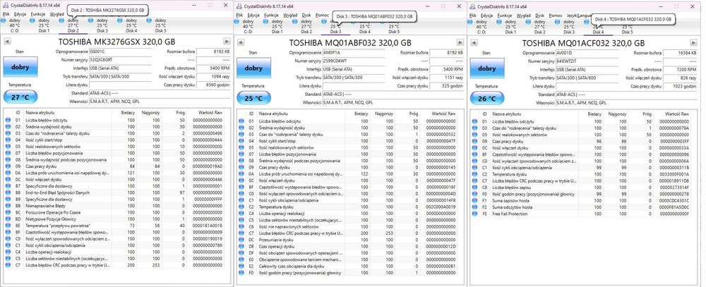706x287 pixels.
Task: Open Funkcje menu in MQ01ABF032 window
Action: (x=272, y=15)
